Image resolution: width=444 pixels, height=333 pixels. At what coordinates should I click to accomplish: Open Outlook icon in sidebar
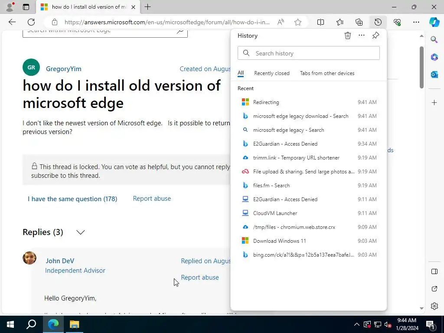pyautogui.click(x=434, y=75)
